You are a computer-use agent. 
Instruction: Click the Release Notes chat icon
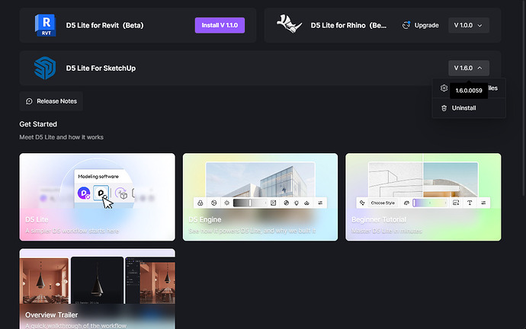pos(29,101)
